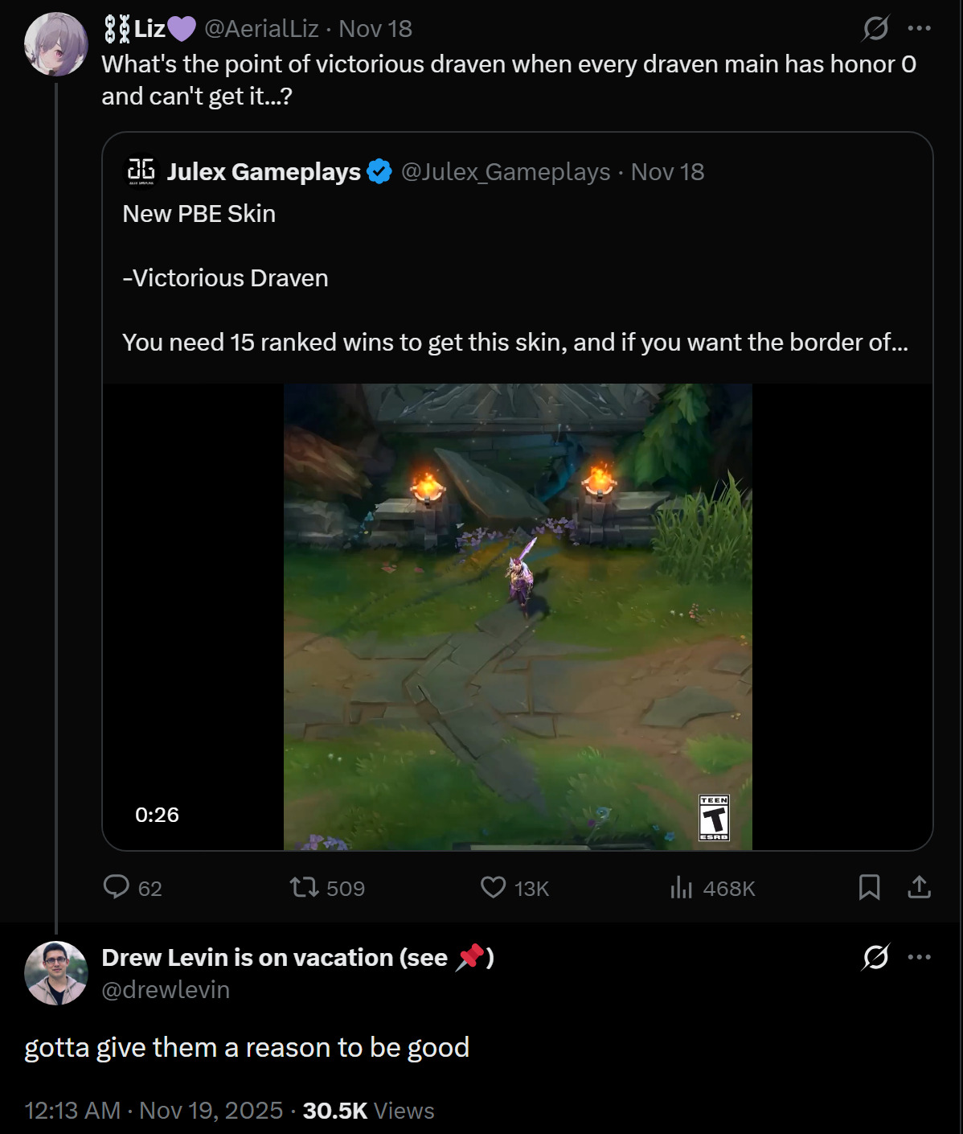Click the Grok icon on Drew Levin's reply
Viewport: 963px width, 1134px height.
tap(875, 957)
